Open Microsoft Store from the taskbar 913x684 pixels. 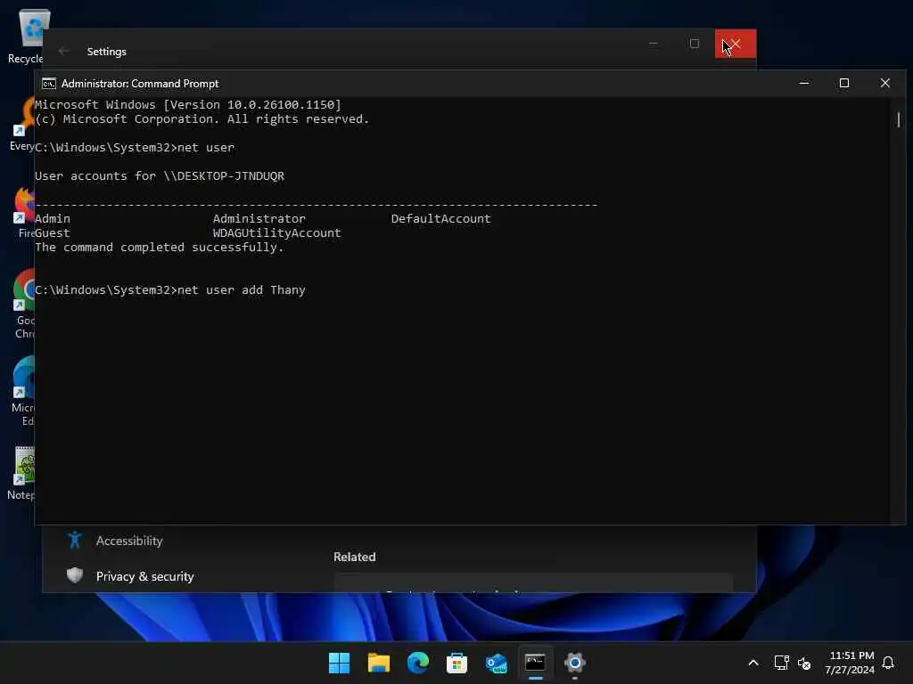click(x=456, y=663)
